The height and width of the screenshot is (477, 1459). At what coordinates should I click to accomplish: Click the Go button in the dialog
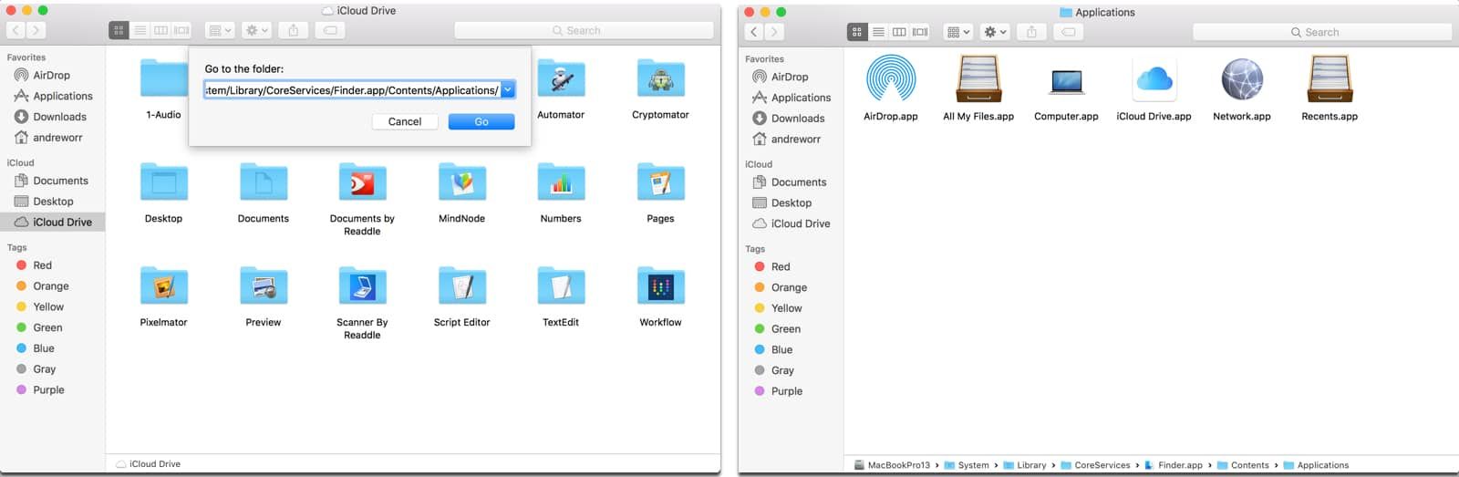tap(481, 121)
